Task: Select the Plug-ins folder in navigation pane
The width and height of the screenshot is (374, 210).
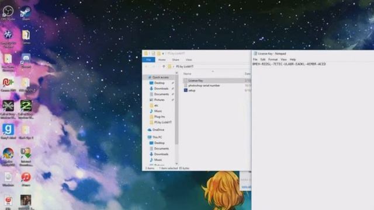Action: pyautogui.click(x=160, y=117)
